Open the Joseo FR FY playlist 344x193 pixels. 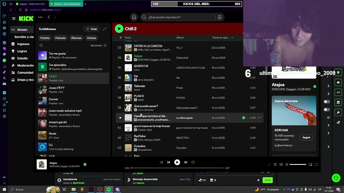[x=73, y=90]
